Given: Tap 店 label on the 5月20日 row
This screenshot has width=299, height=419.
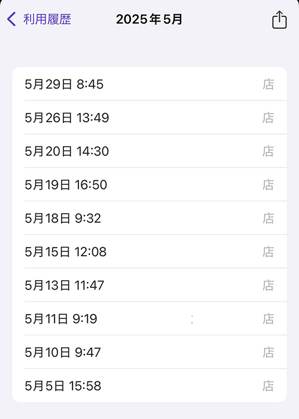Looking at the screenshot, I should 269,151.
